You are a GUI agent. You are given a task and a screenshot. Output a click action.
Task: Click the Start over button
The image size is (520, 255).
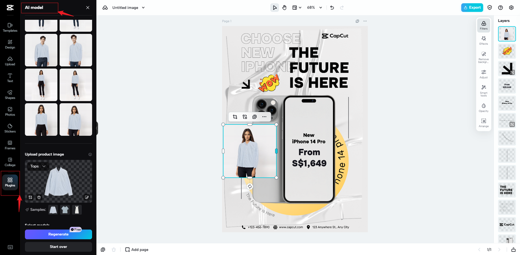pyautogui.click(x=58, y=247)
